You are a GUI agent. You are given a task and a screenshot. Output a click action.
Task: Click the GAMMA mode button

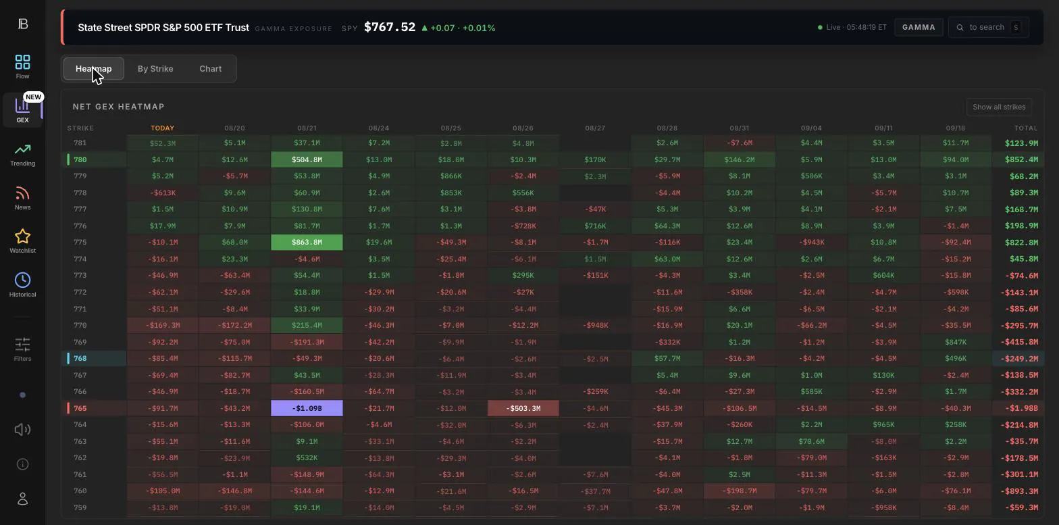(x=919, y=27)
